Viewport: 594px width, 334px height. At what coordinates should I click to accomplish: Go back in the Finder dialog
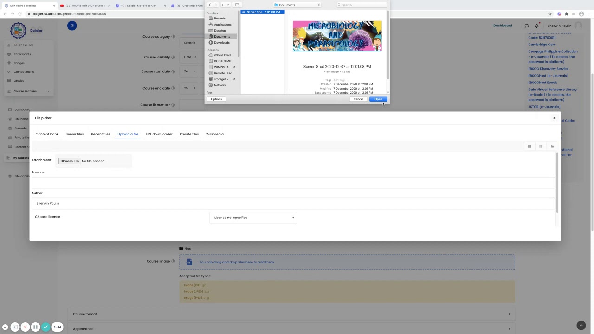click(x=210, y=5)
